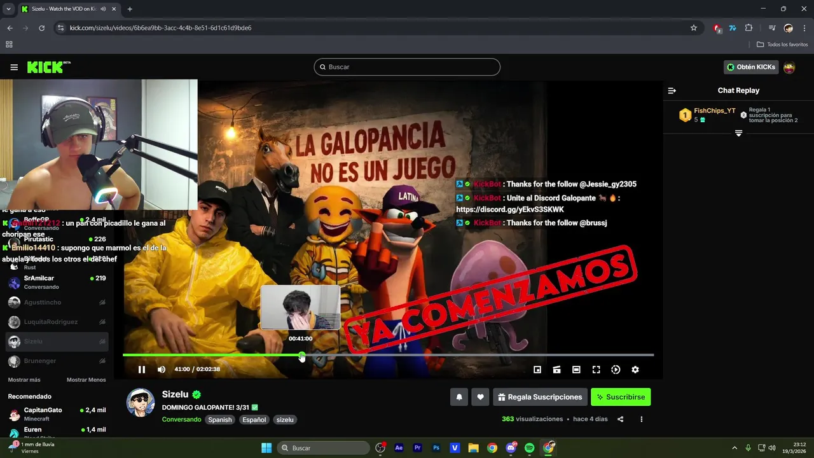Pause the video playback
Screen dimensions: 814x458
tap(142, 370)
